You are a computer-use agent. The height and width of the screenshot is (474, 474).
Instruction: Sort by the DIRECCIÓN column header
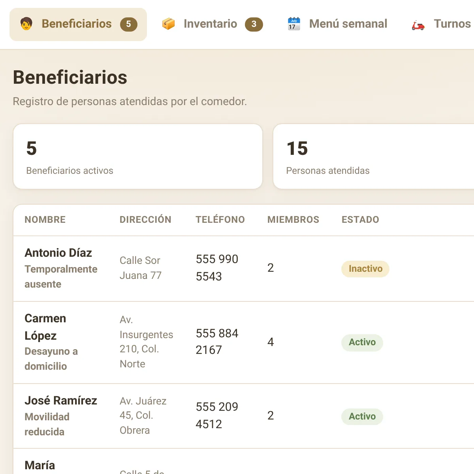[145, 220]
